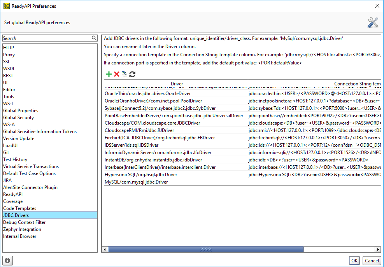Select Tools in the preferences list
Viewport: 384px width, 267px height.
(50, 97)
